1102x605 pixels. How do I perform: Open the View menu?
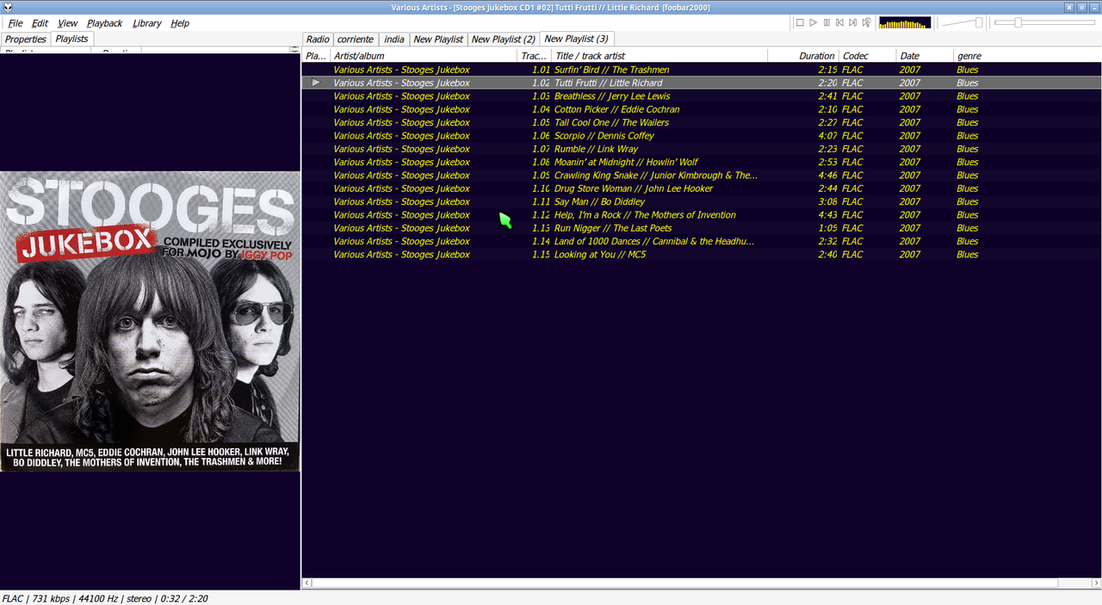click(x=67, y=23)
